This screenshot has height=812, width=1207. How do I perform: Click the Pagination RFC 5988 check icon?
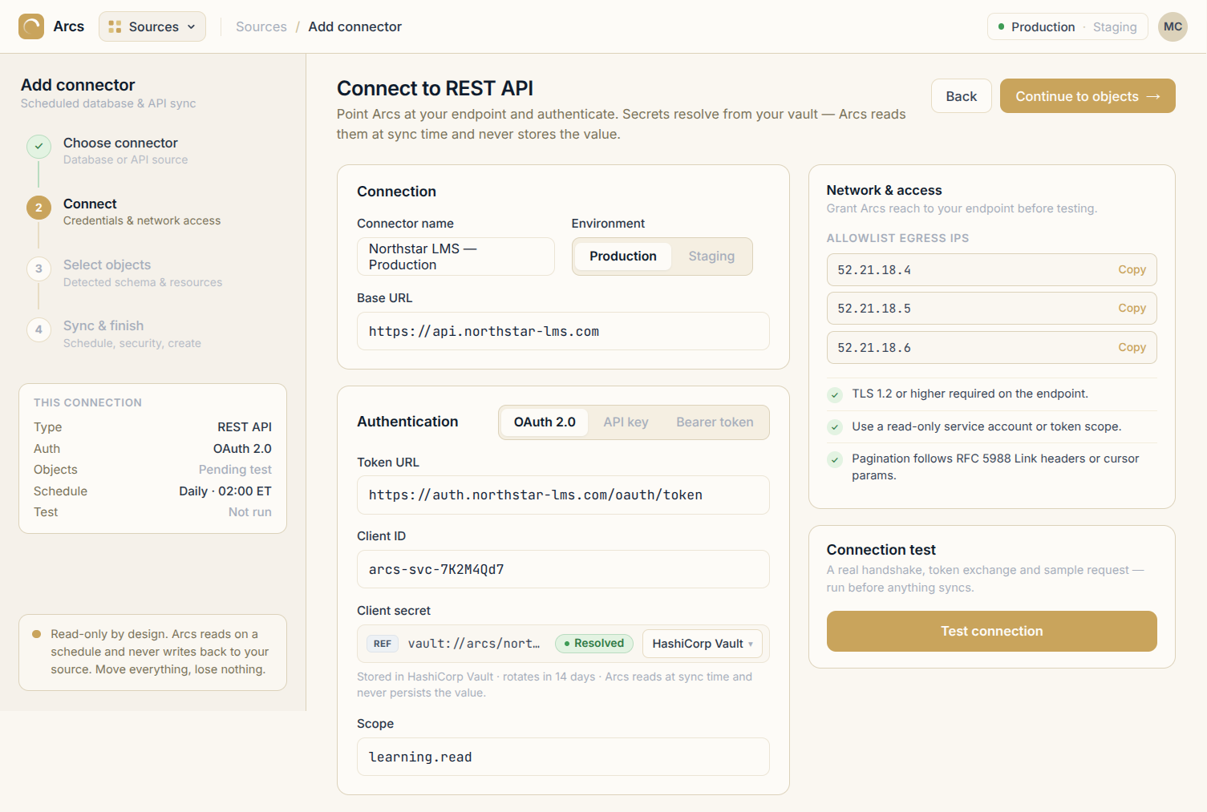click(x=835, y=459)
